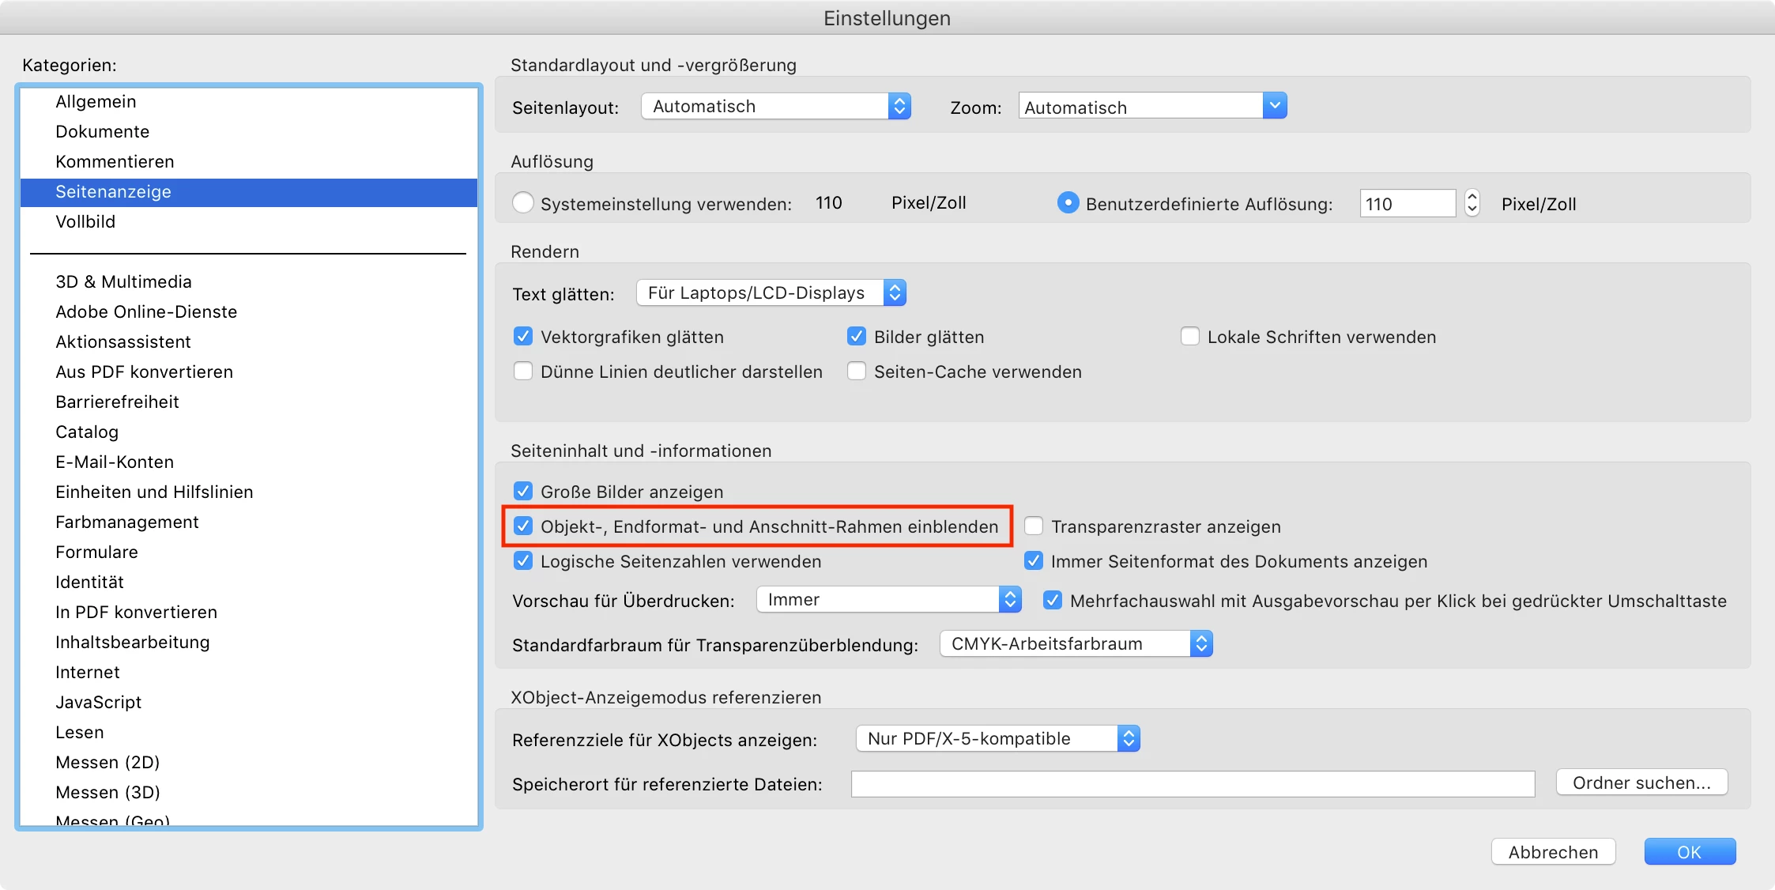Open Vorschau für Überdrucken dropdown
This screenshot has height=890, width=1775.
coord(888,600)
